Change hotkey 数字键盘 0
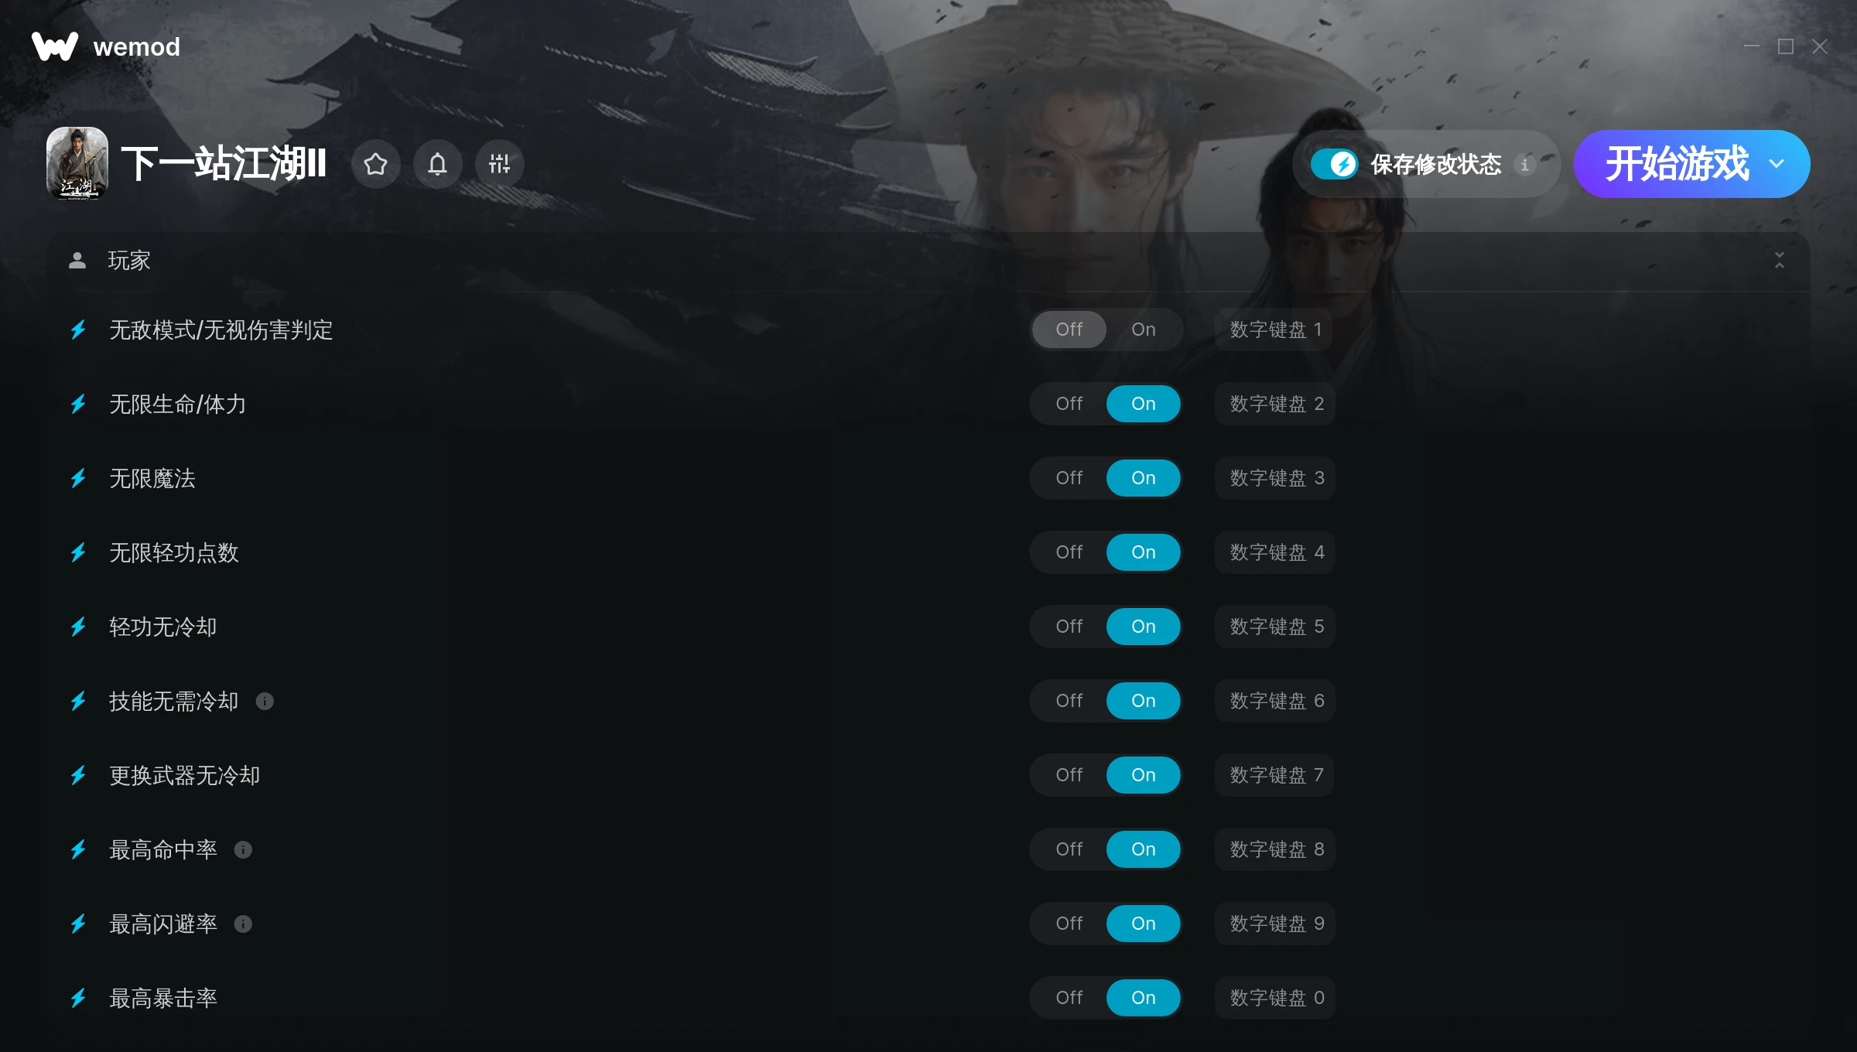This screenshot has height=1052, width=1857. (x=1275, y=998)
